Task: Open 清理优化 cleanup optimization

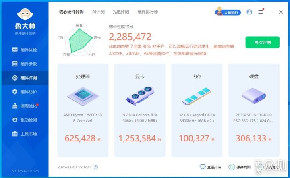Action: 25,106
